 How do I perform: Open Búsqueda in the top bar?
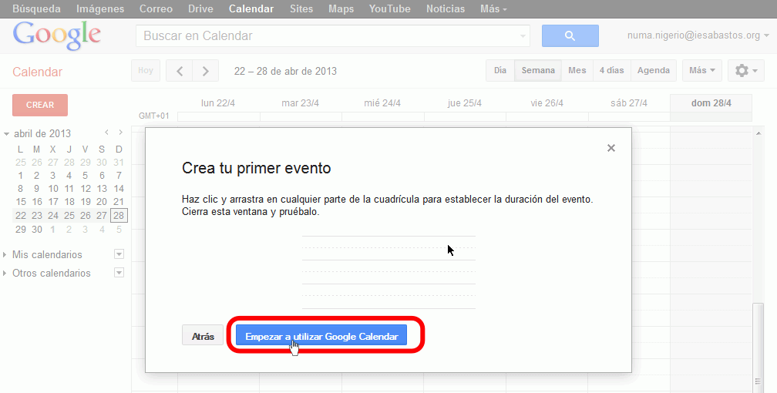tap(37, 9)
